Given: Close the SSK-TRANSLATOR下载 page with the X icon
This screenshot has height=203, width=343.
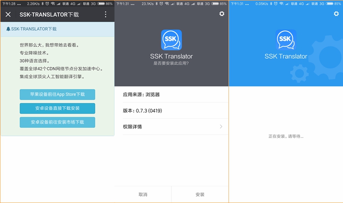Looking at the screenshot, I should click(8, 15).
